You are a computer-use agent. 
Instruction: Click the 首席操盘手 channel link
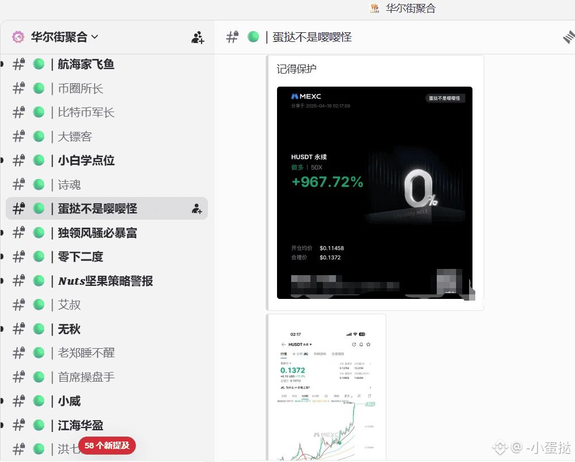107,377
